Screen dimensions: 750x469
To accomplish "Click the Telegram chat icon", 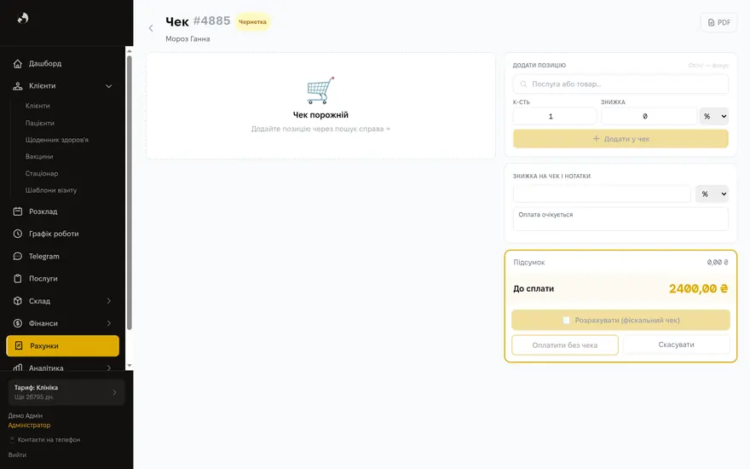I will click(18, 257).
